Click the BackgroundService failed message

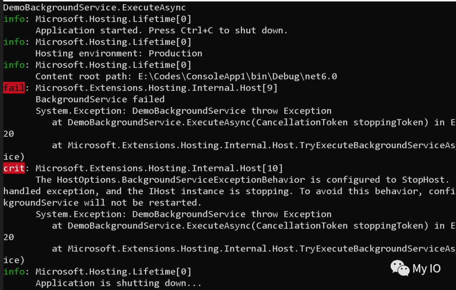click(x=100, y=99)
